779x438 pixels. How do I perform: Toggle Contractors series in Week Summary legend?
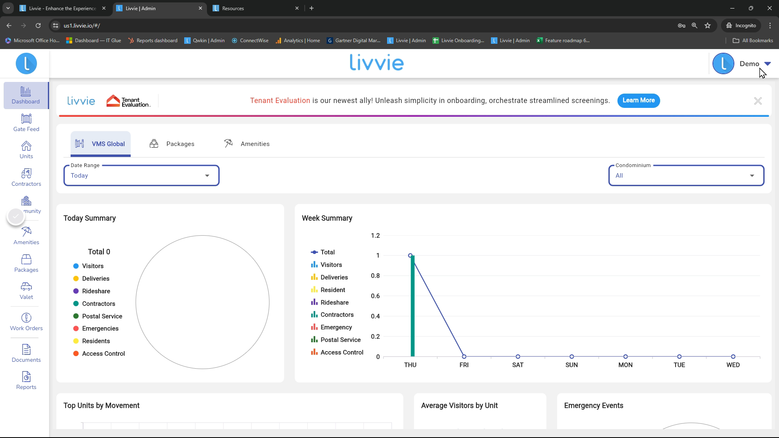pos(332,315)
